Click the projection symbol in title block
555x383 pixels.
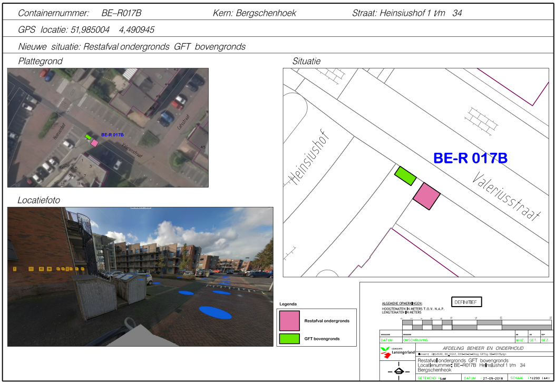click(x=398, y=371)
